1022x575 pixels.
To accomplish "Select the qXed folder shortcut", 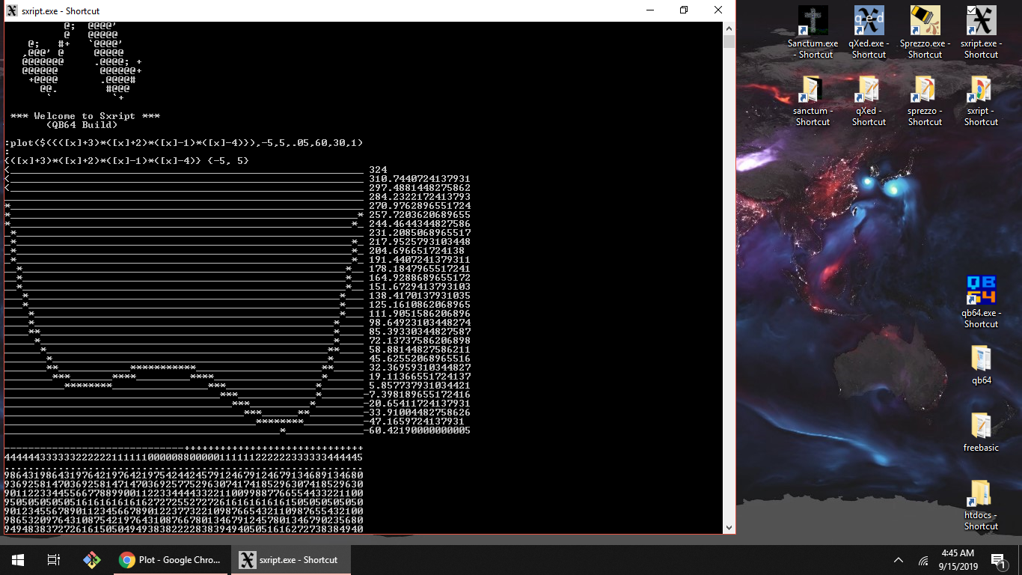I will pyautogui.click(x=869, y=90).
